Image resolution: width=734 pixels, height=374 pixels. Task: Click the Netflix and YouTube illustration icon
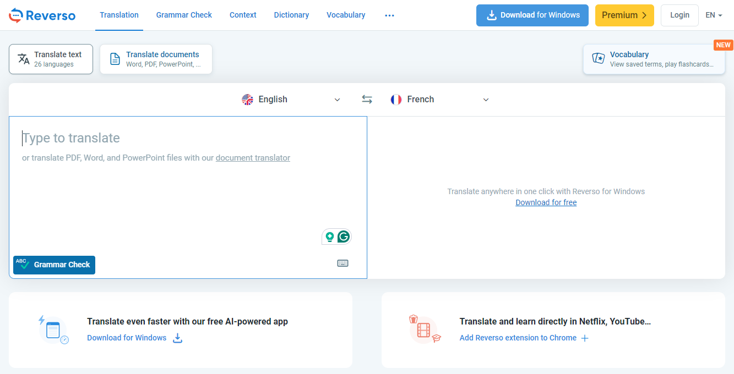pyautogui.click(x=425, y=329)
